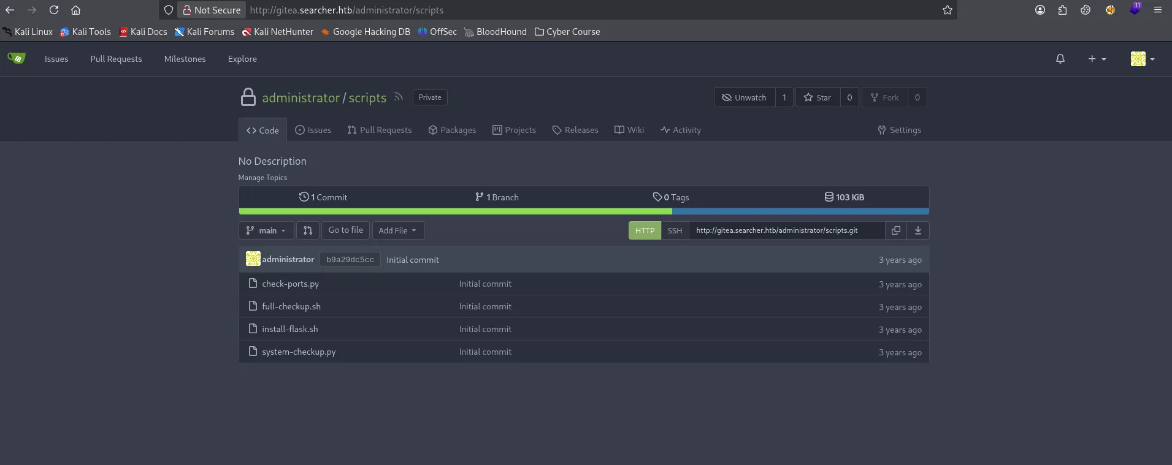Screen dimensions: 1172x465
Task: Open the repository Pull Requests tab
Action: click(x=380, y=130)
